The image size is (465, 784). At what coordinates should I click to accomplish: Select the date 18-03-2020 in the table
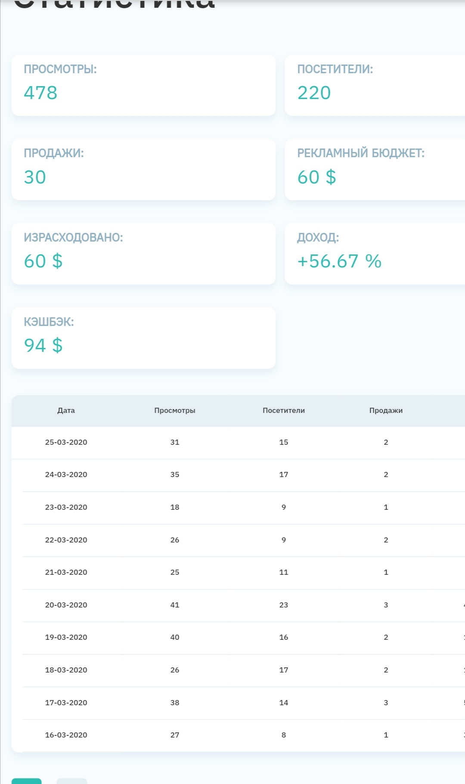click(x=66, y=670)
